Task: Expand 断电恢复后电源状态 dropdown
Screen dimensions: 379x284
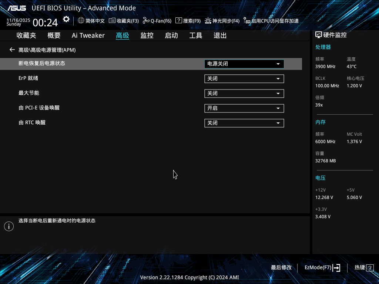Action: (244, 64)
